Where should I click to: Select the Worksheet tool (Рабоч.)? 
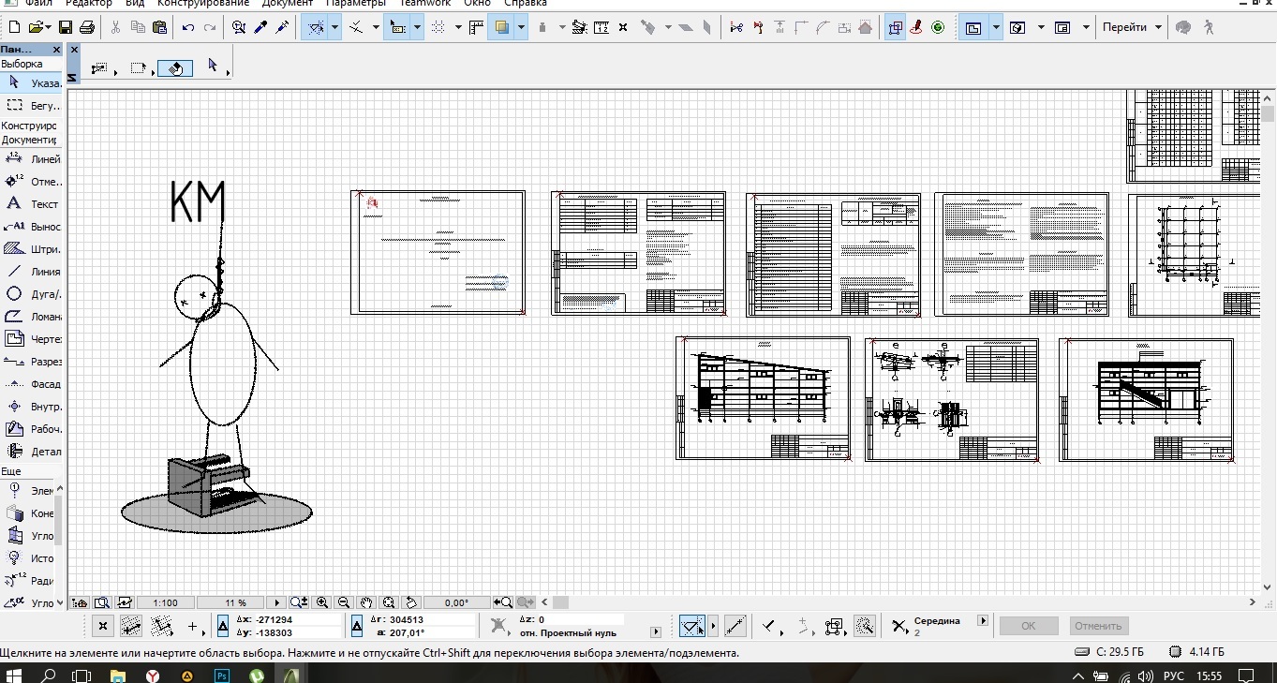point(31,429)
